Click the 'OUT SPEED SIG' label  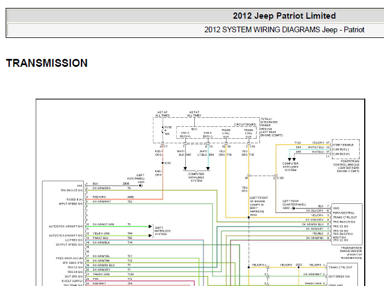pyautogui.click(x=339, y=276)
